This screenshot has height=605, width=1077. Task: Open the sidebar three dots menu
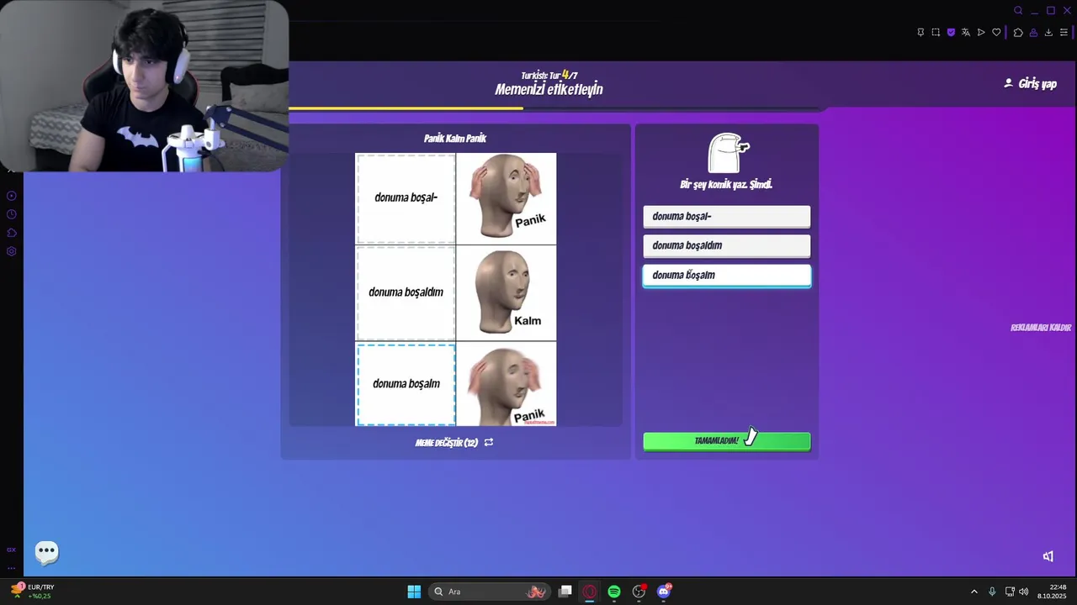coord(12,568)
